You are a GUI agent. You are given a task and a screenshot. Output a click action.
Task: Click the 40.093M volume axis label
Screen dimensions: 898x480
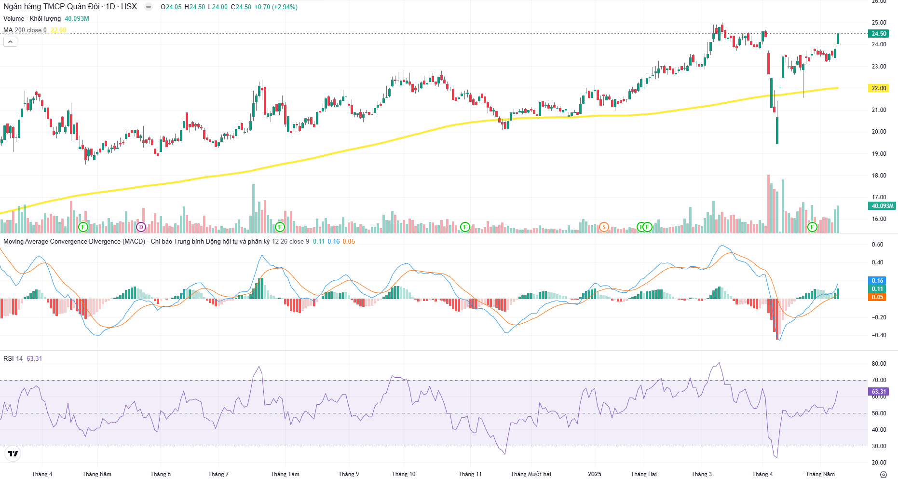[x=882, y=206]
